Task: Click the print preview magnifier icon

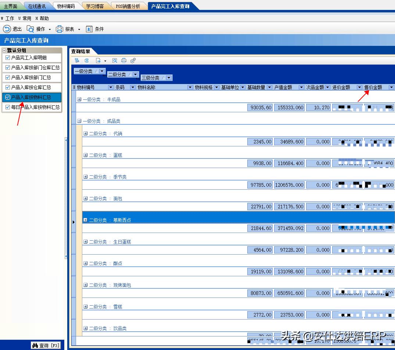Action: coord(115,61)
